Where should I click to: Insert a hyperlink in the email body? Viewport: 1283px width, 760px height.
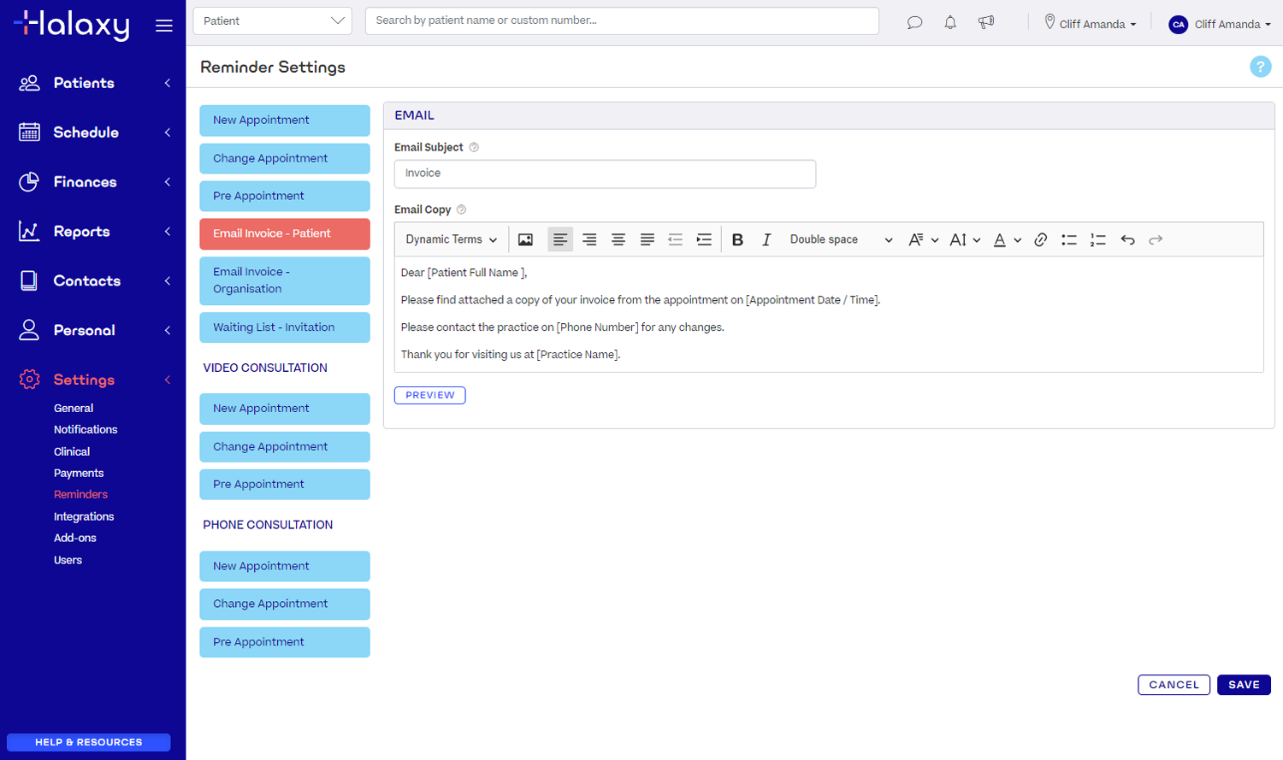point(1040,239)
